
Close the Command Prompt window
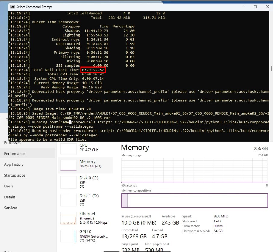coord(268,7)
